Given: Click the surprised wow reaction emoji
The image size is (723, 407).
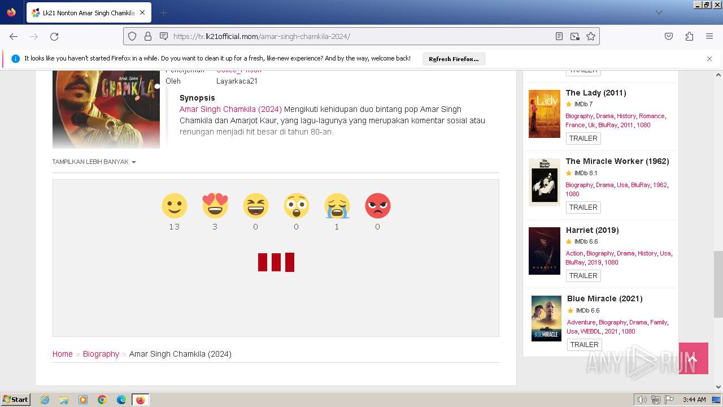Looking at the screenshot, I should point(296,206).
